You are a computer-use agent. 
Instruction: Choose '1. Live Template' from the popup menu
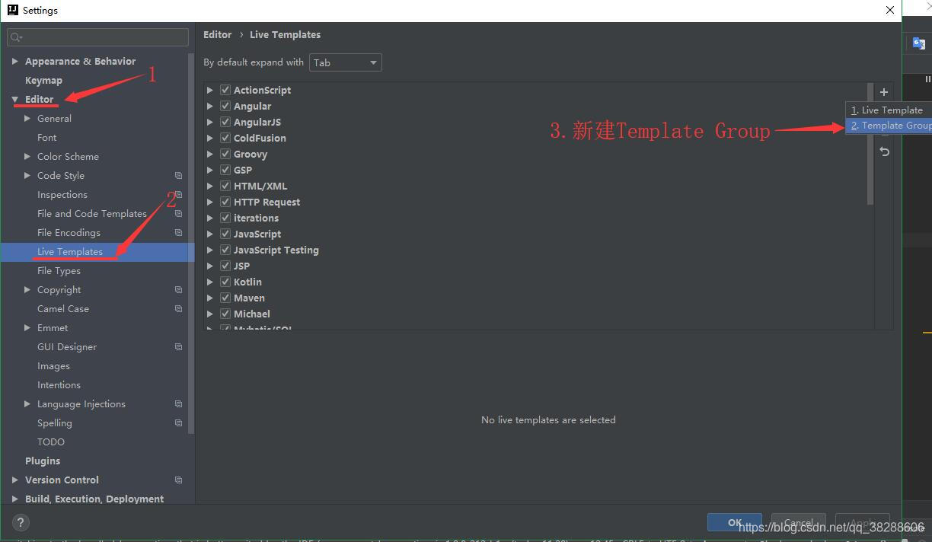[889, 110]
